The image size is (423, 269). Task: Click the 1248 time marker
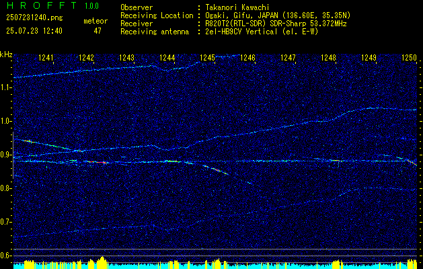click(x=328, y=57)
